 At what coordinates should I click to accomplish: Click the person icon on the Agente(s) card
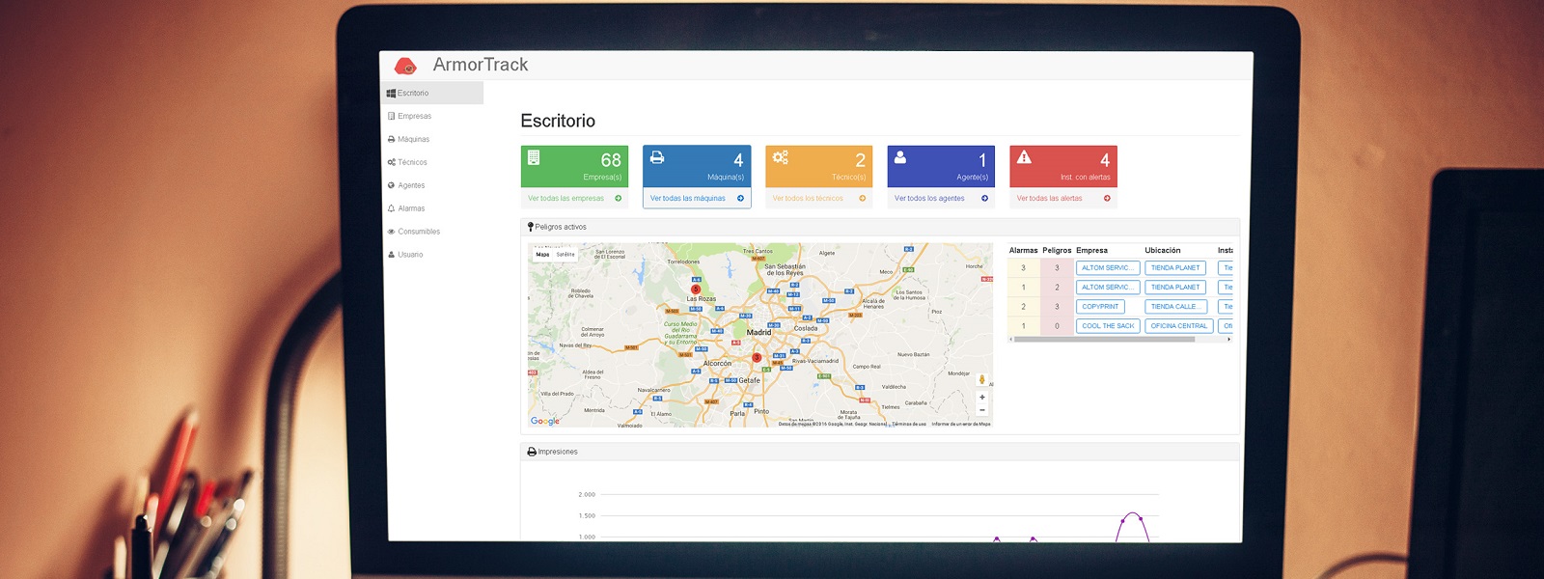click(900, 157)
